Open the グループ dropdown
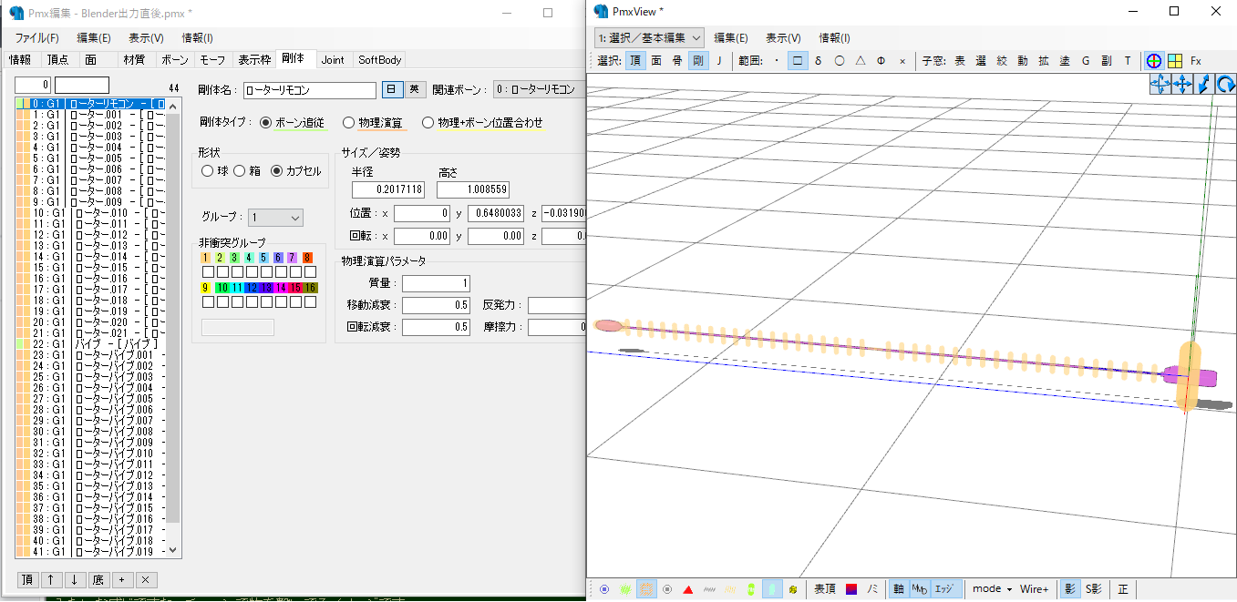 click(x=275, y=218)
